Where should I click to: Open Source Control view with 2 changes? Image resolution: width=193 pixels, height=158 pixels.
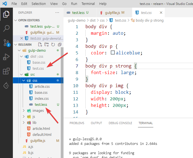click(6, 43)
